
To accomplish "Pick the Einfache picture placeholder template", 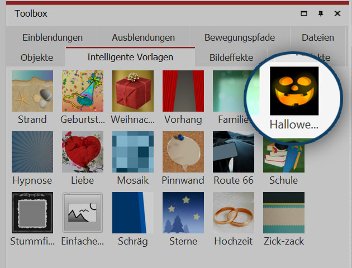I will coord(83,213).
